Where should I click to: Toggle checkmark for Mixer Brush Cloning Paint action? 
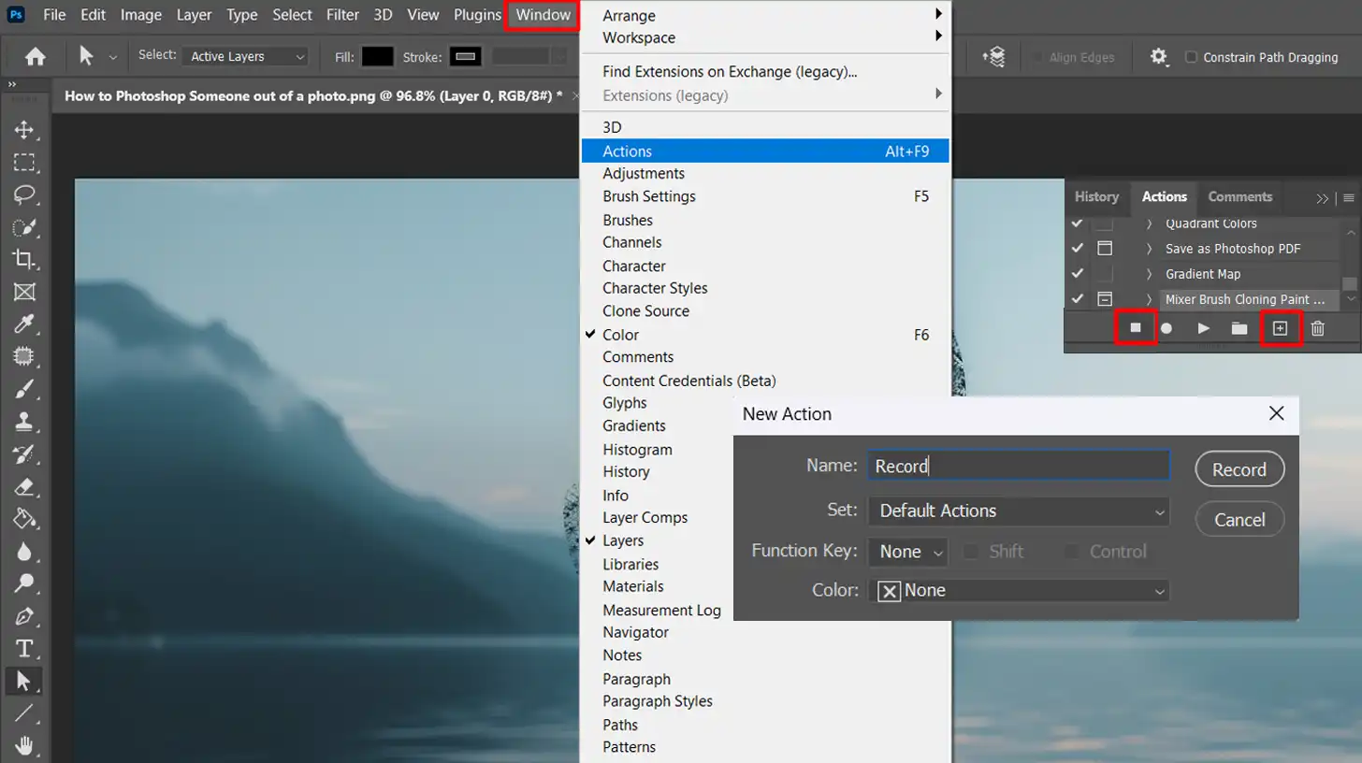pos(1077,299)
